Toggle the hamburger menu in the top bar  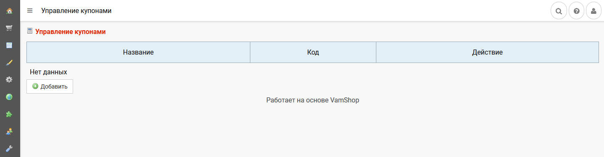coord(30,10)
